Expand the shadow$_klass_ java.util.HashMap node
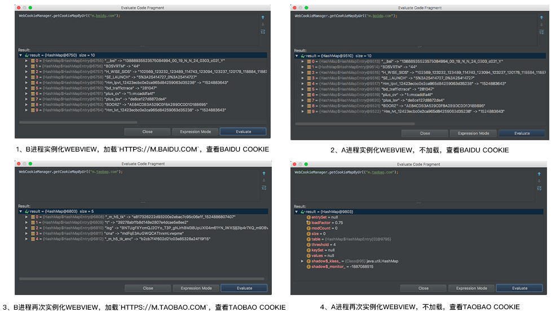Viewport: 560px width, 317px height. coord(302,261)
